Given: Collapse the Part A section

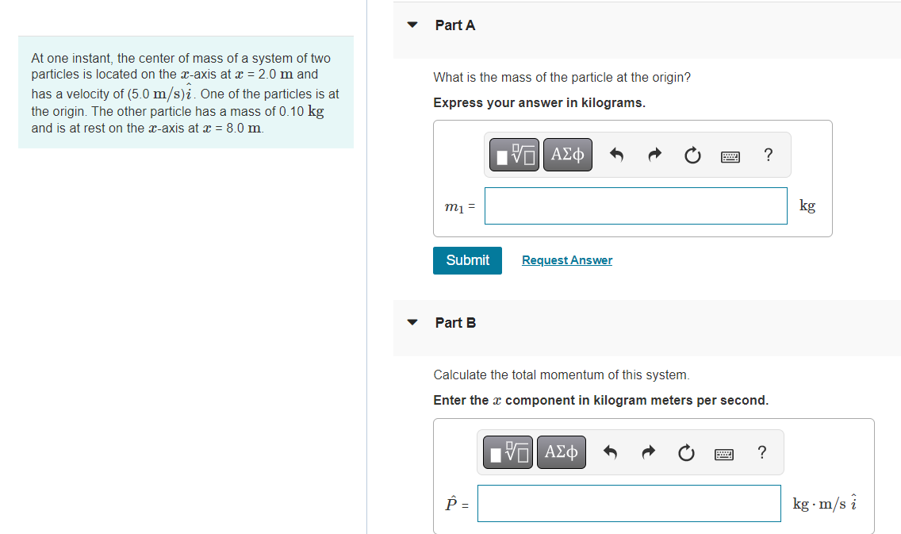Looking at the screenshot, I should (412, 25).
